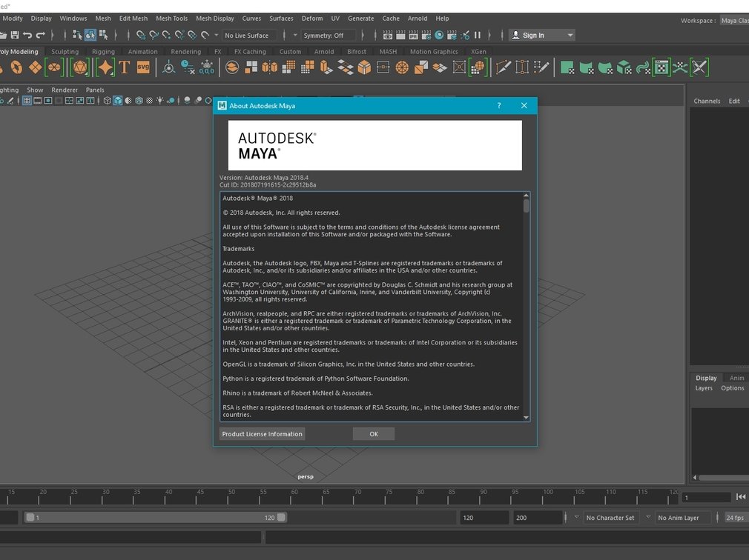The width and height of the screenshot is (749, 560).
Task: Click the playback end time field 120
Action: [484, 518]
